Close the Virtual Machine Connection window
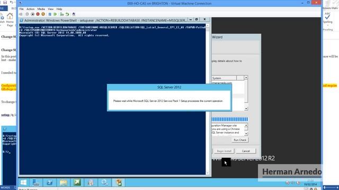Viewport: 339px width, 190px height. click(317, 3)
